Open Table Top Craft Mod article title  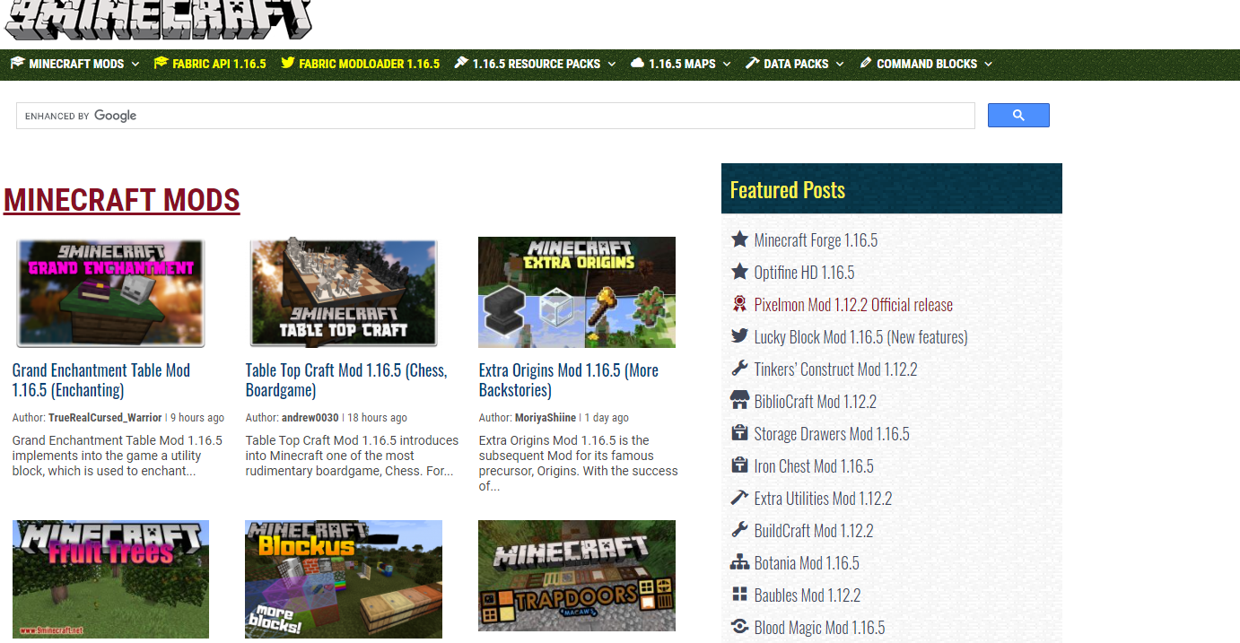(346, 380)
